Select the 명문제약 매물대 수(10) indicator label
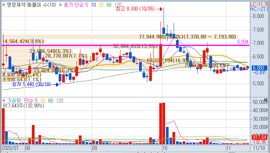This screenshot has width=270, height=153. pyautogui.click(x=31, y=5)
